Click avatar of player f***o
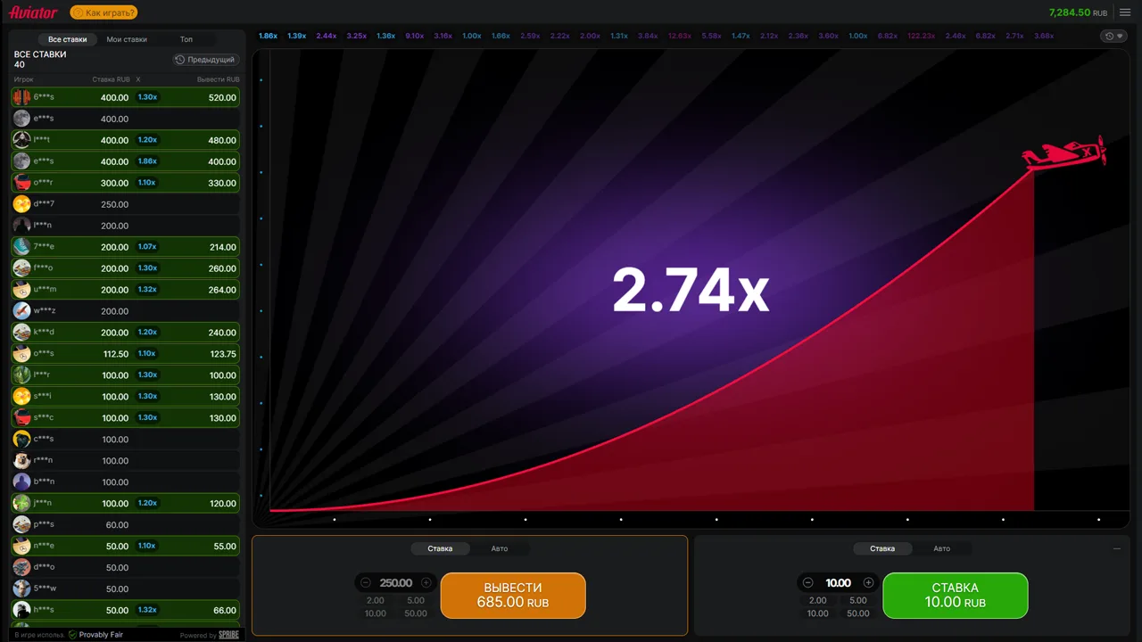 (22, 268)
